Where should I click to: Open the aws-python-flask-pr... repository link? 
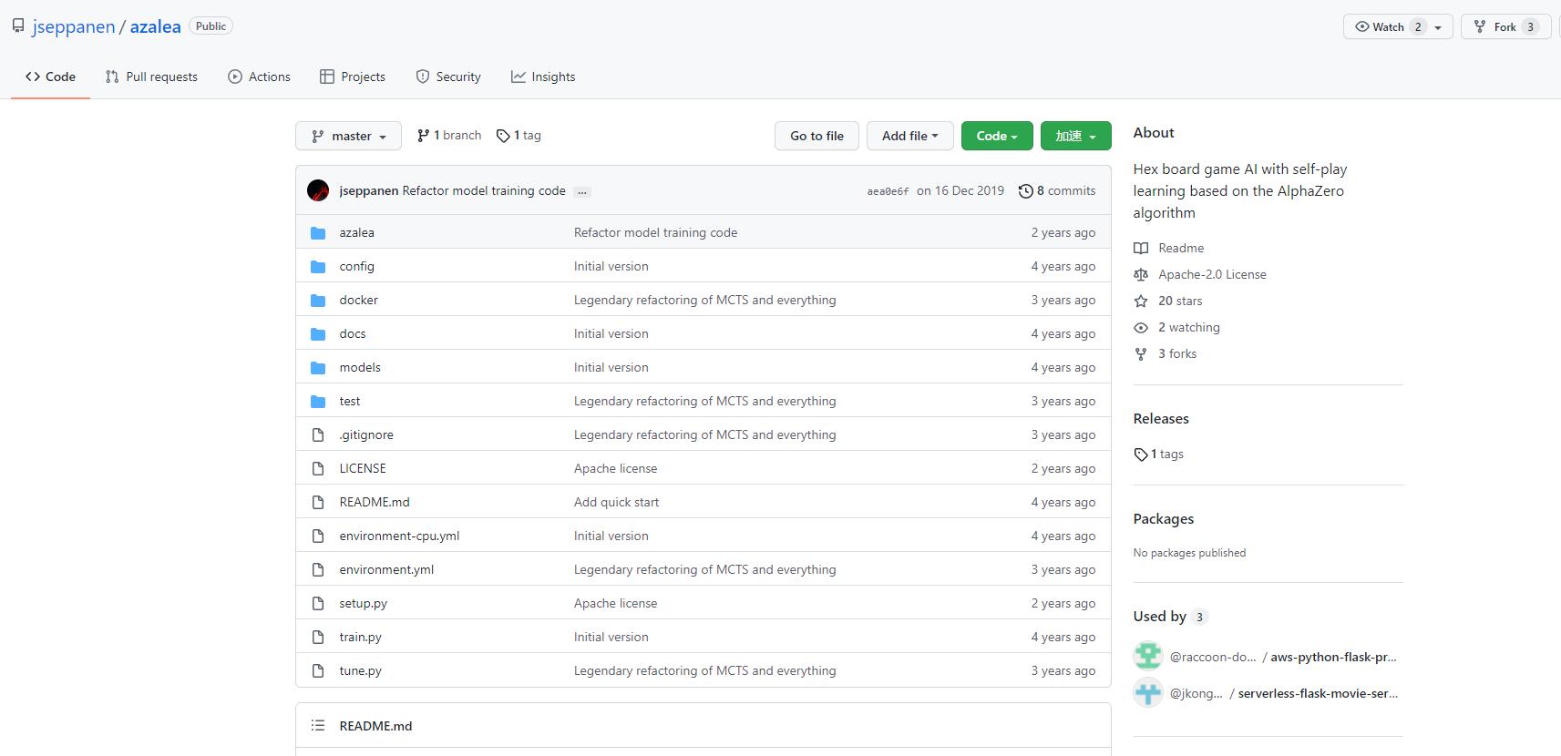tap(1333, 657)
